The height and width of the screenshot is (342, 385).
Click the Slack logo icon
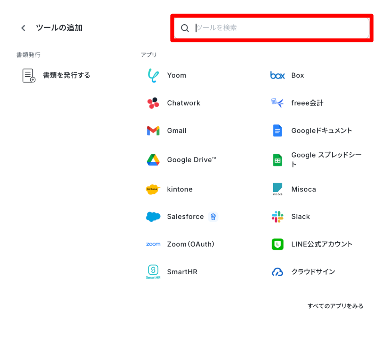point(277,217)
